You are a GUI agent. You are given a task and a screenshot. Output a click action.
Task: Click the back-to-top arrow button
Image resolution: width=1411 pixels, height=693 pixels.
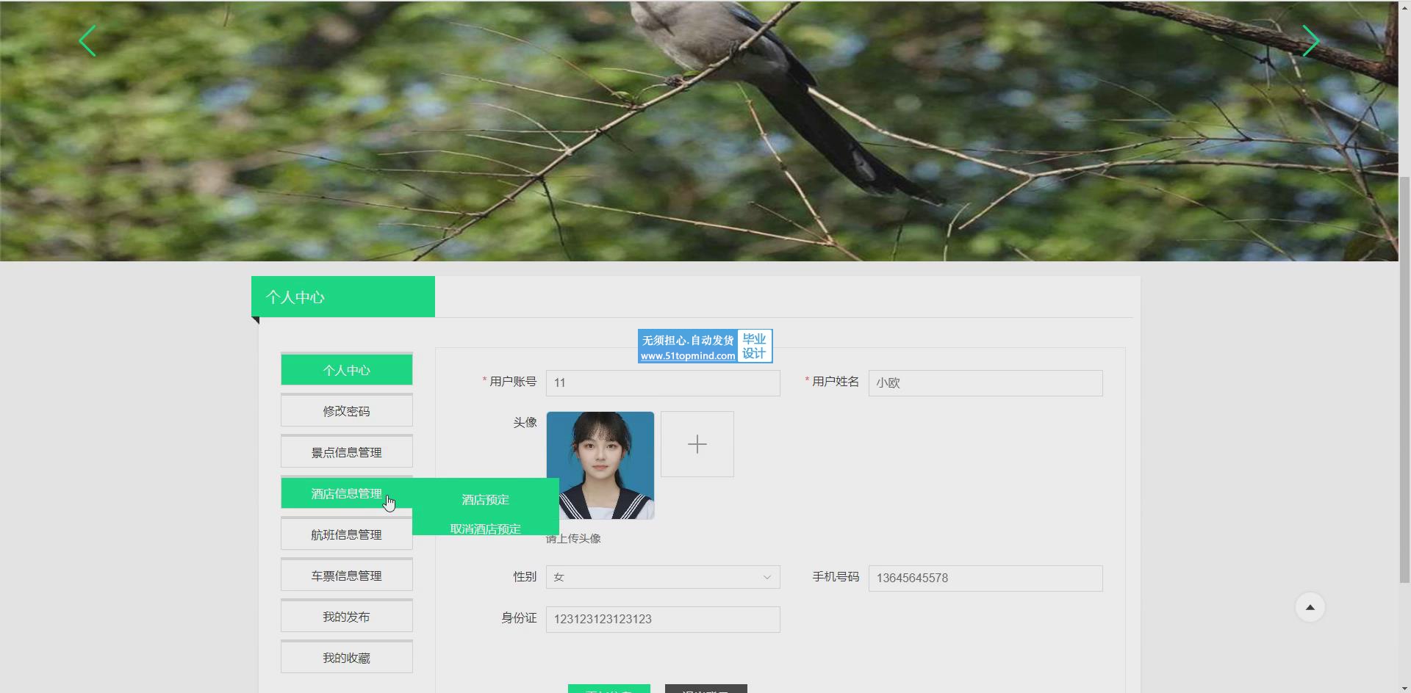pos(1310,607)
